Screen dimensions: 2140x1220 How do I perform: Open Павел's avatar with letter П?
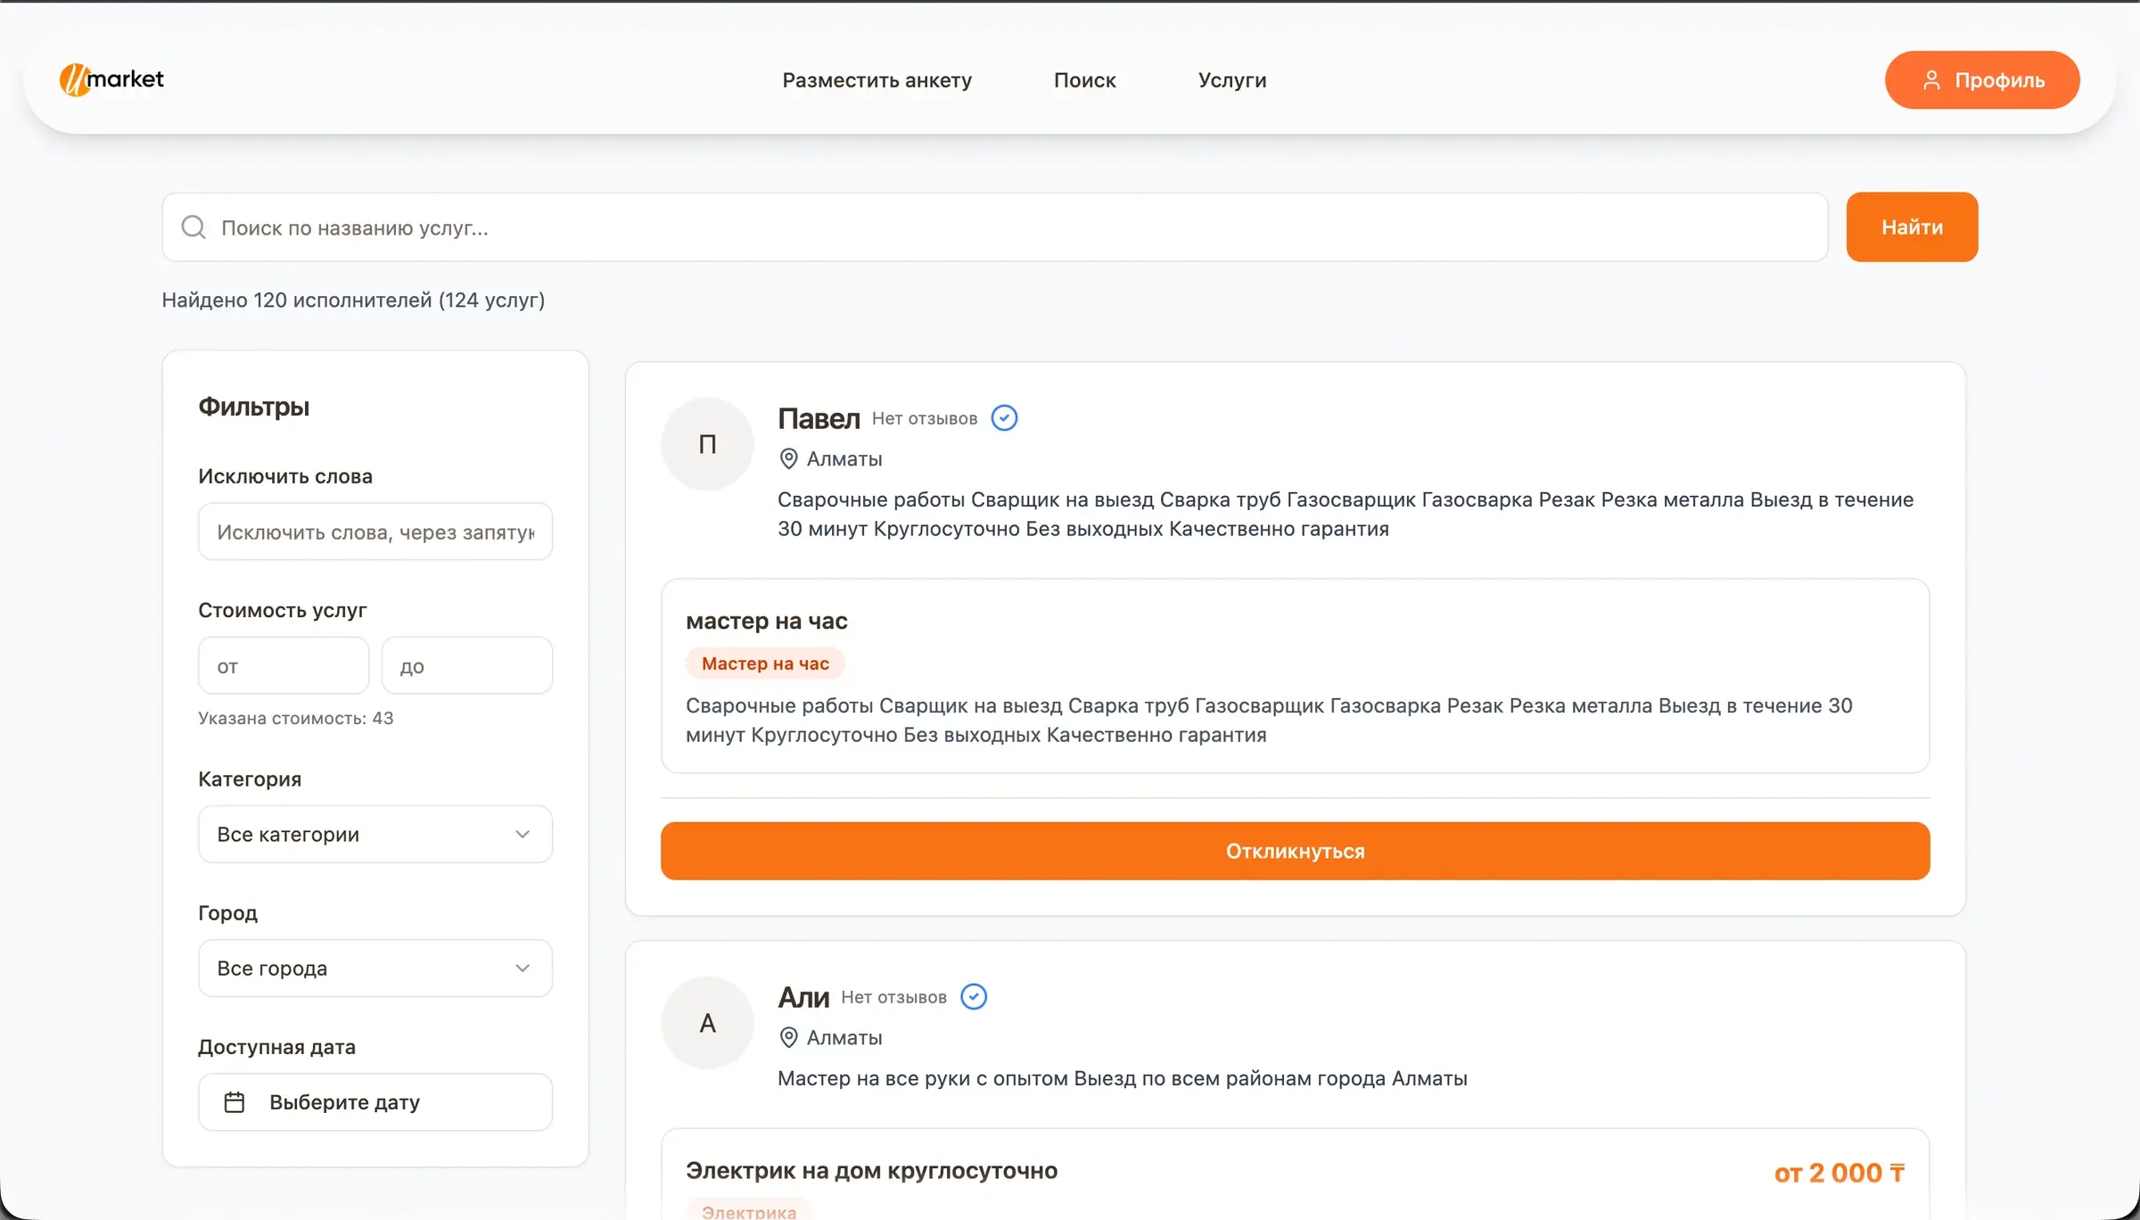pyautogui.click(x=707, y=444)
